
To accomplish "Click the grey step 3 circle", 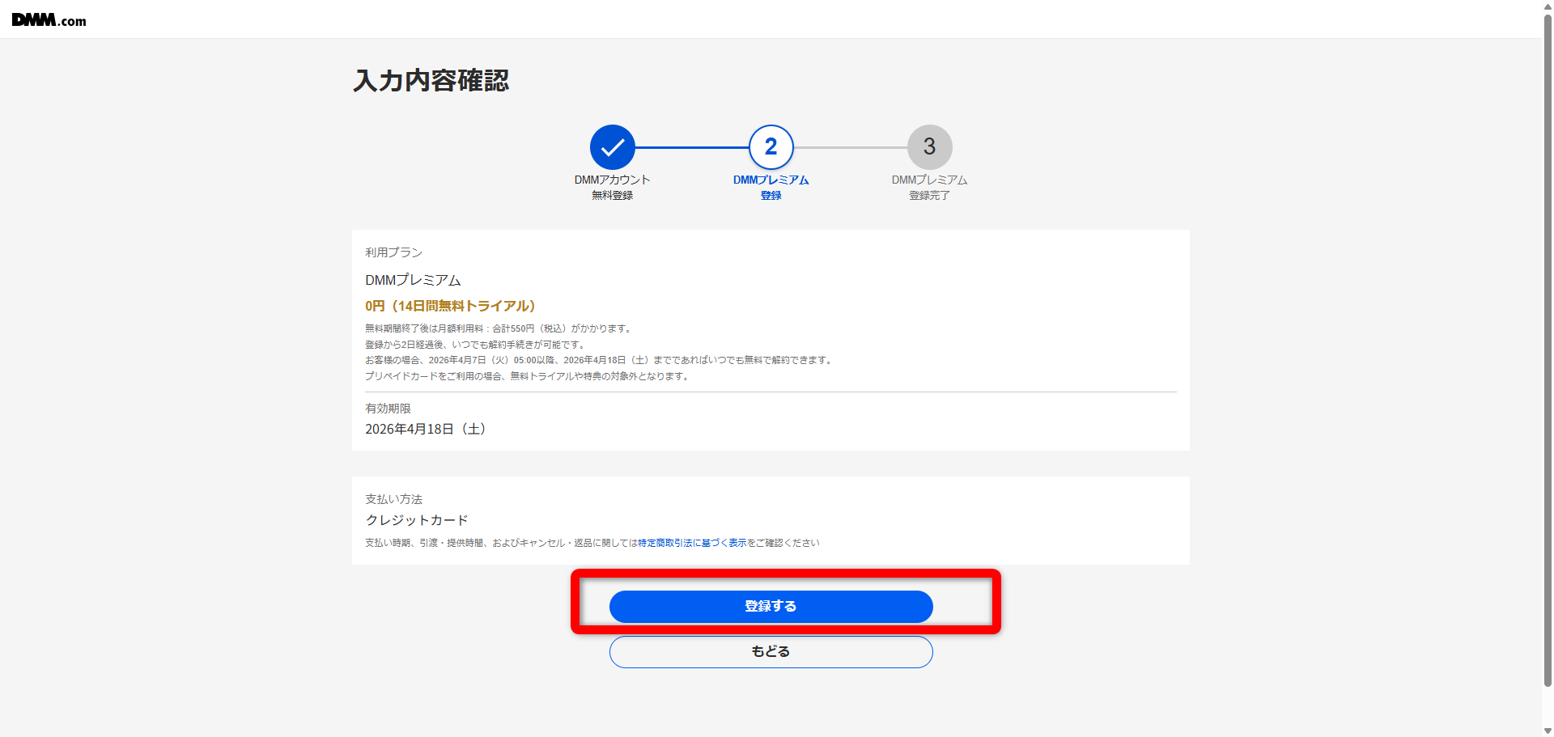I will pyautogui.click(x=929, y=147).
